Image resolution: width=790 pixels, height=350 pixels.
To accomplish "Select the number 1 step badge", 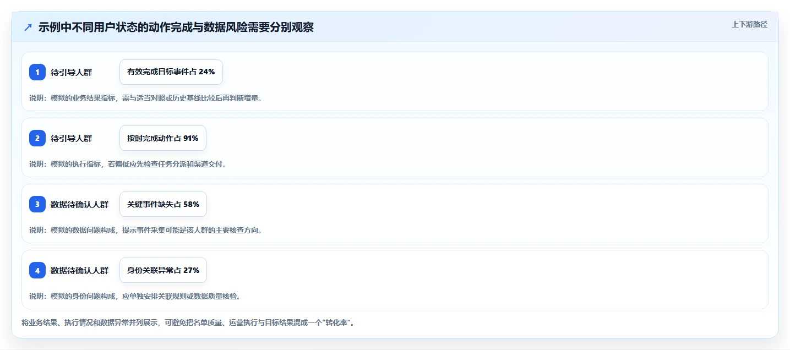I will pyautogui.click(x=37, y=72).
